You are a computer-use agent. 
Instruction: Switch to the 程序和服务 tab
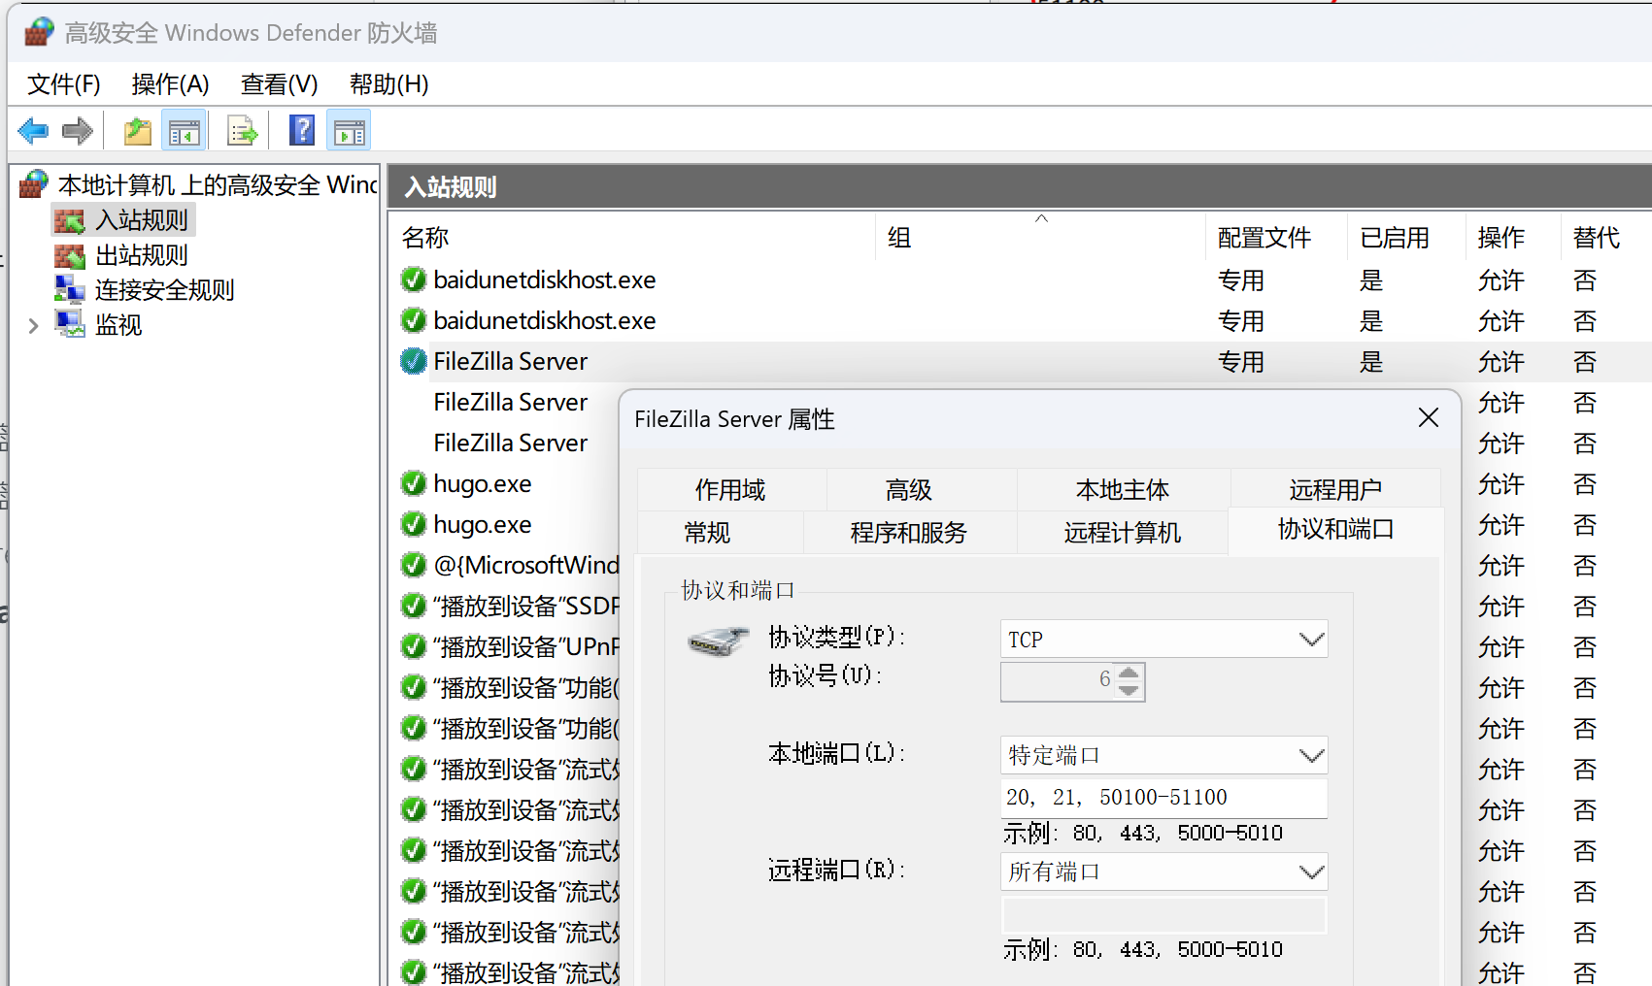pyautogui.click(x=910, y=533)
